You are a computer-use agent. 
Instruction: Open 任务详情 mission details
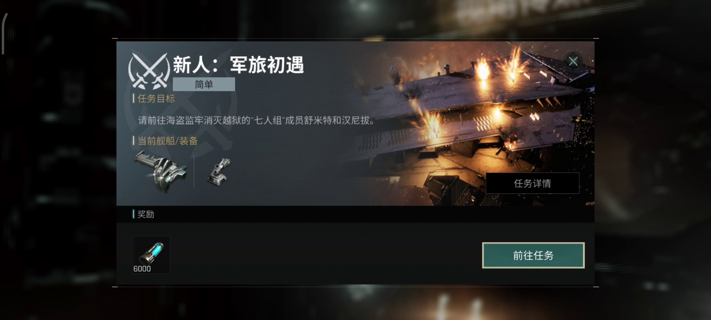click(532, 183)
